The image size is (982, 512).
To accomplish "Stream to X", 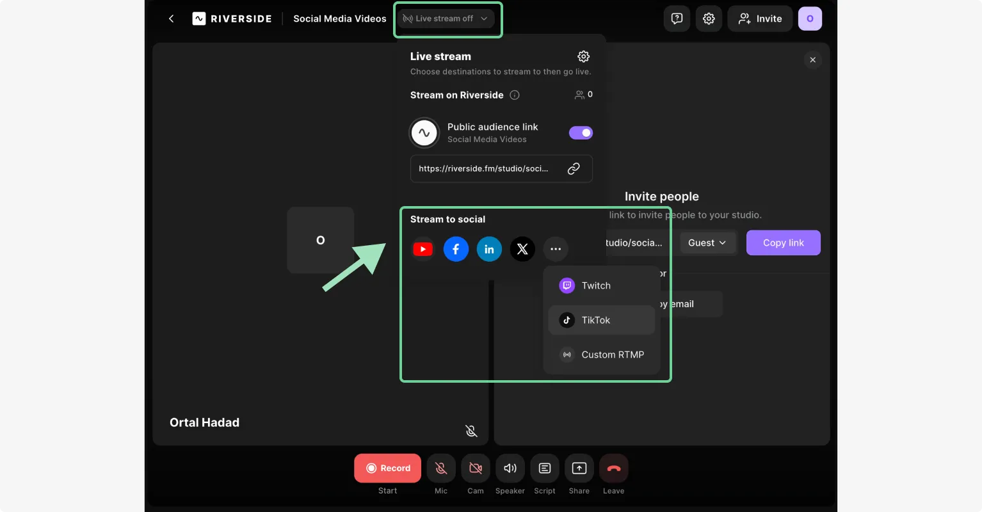I will [522, 249].
